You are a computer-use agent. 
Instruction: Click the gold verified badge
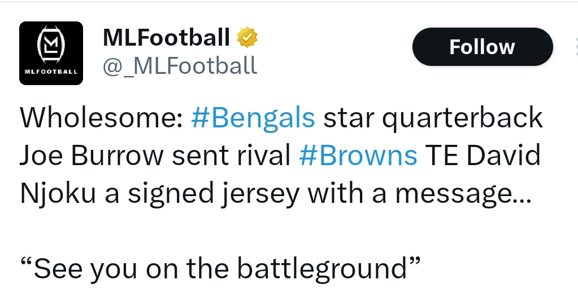tap(246, 37)
